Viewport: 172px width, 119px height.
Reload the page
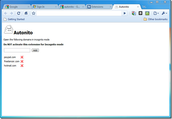(19, 13)
